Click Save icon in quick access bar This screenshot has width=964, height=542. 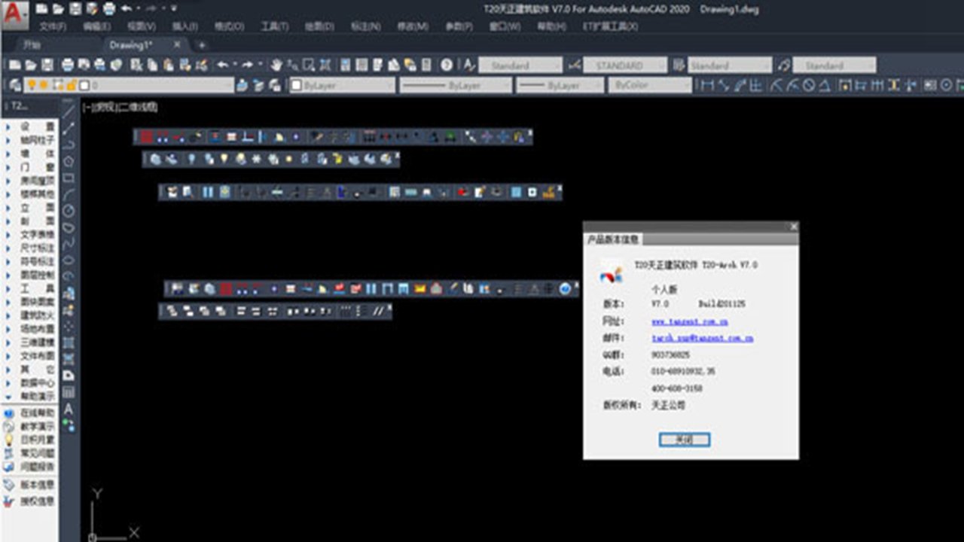point(75,9)
